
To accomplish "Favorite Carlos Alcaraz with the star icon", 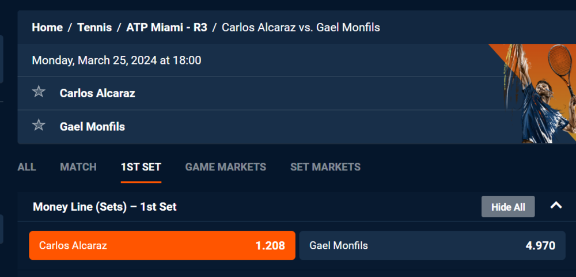I will (x=39, y=92).
